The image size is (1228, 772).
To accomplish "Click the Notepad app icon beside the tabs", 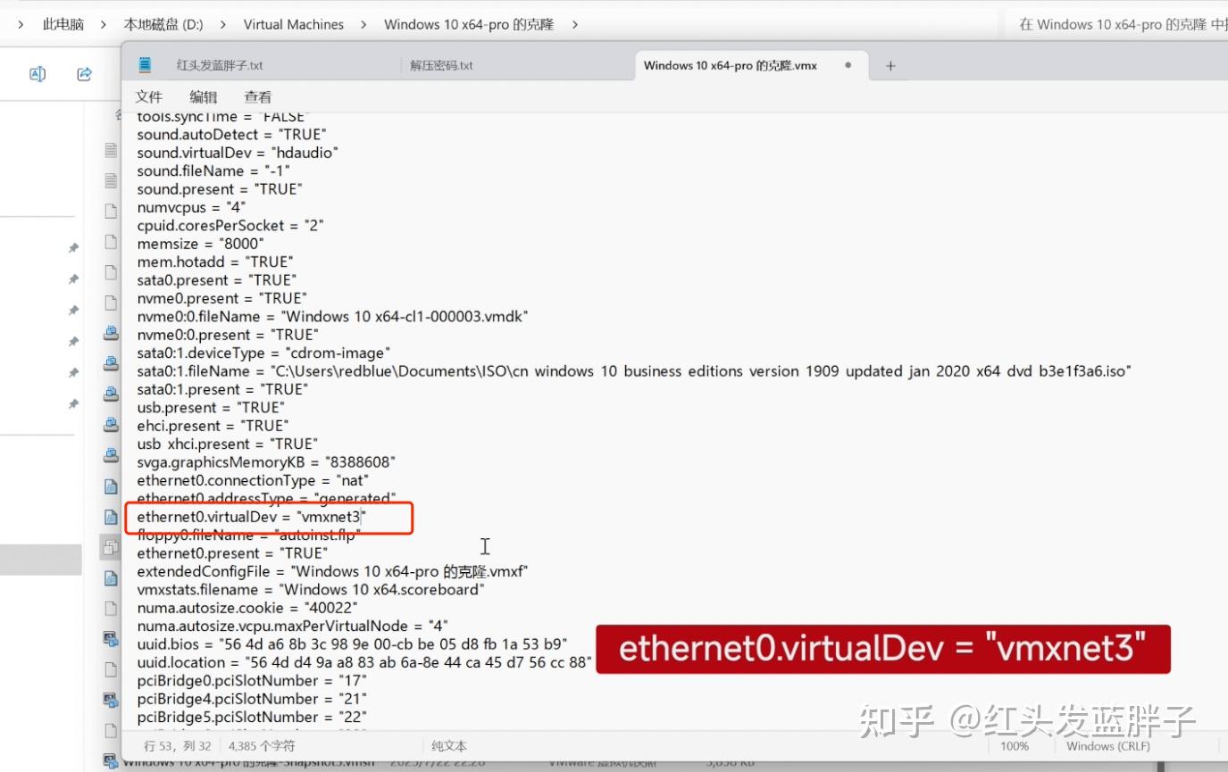I will pyautogui.click(x=146, y=64).
